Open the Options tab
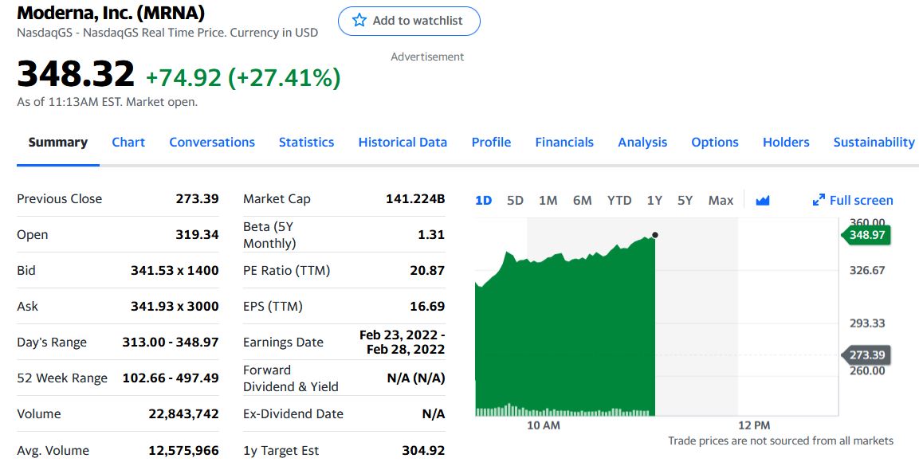 (x=715, y=143)
